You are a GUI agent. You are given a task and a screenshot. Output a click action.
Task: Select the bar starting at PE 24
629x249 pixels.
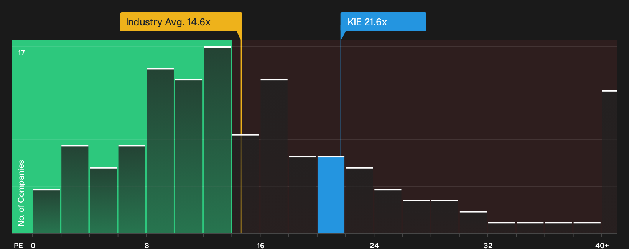(388, 211)
